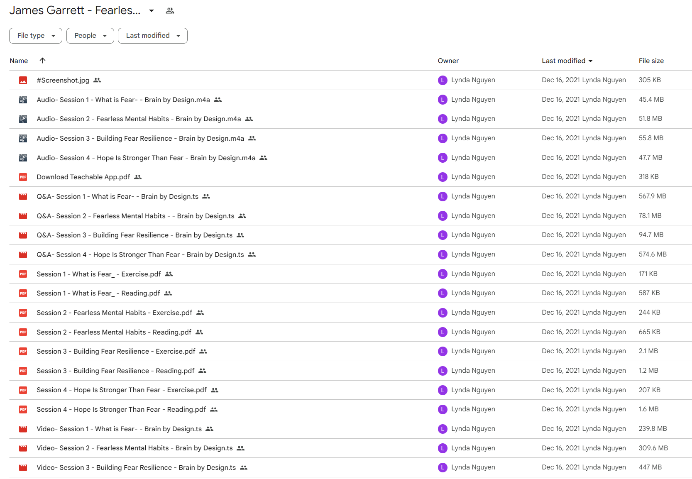
Task: Sort by the Name column header
Action: (19, 61)
